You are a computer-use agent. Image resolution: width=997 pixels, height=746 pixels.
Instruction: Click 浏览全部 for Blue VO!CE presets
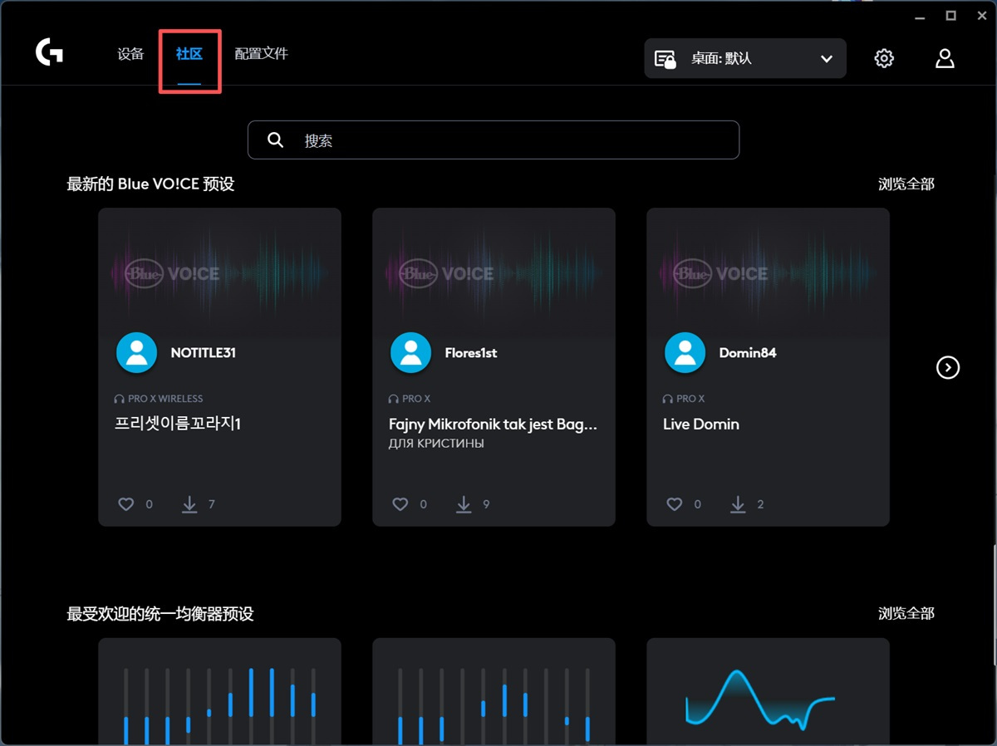pos(906,184)
